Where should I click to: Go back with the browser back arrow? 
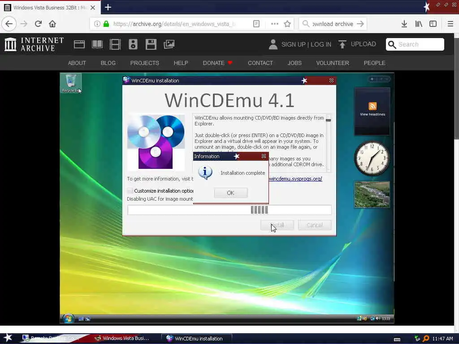9,24
